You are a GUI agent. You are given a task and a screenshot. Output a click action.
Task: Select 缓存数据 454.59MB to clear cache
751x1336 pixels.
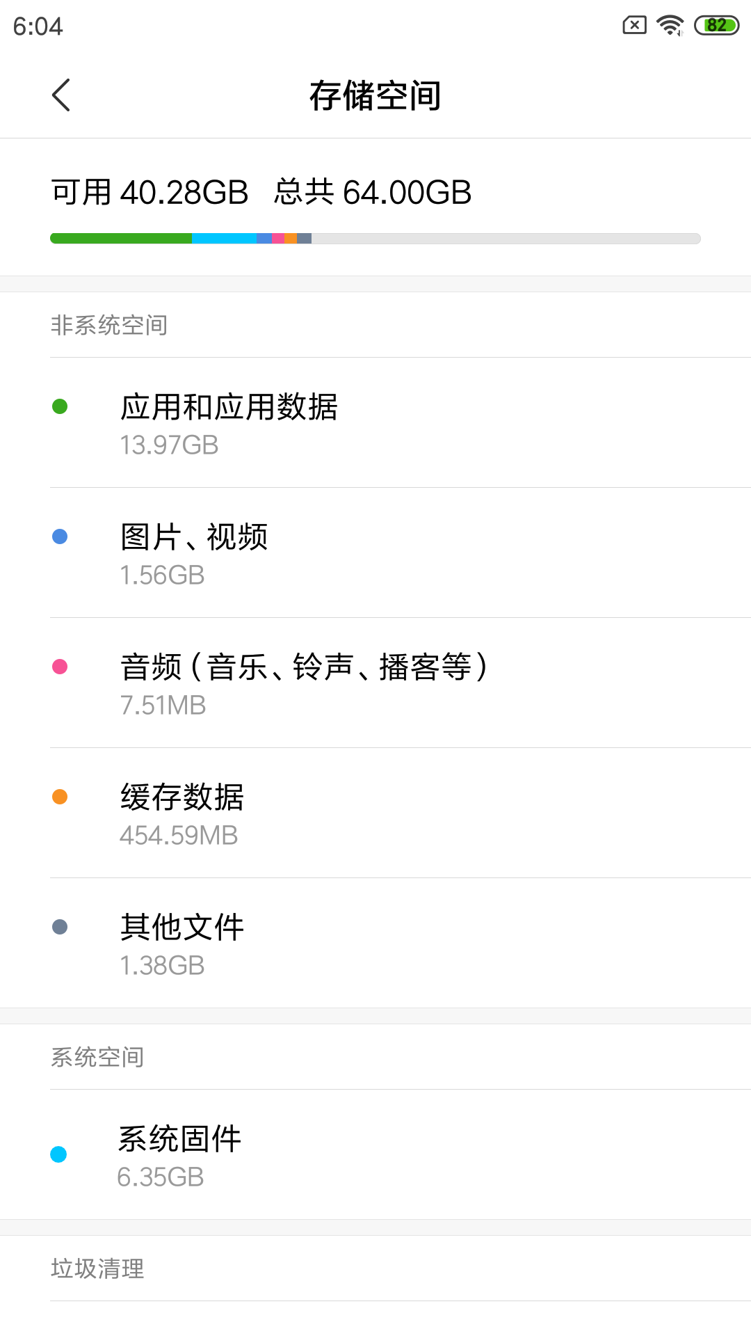pyautogui.click(x=375, y=813)
